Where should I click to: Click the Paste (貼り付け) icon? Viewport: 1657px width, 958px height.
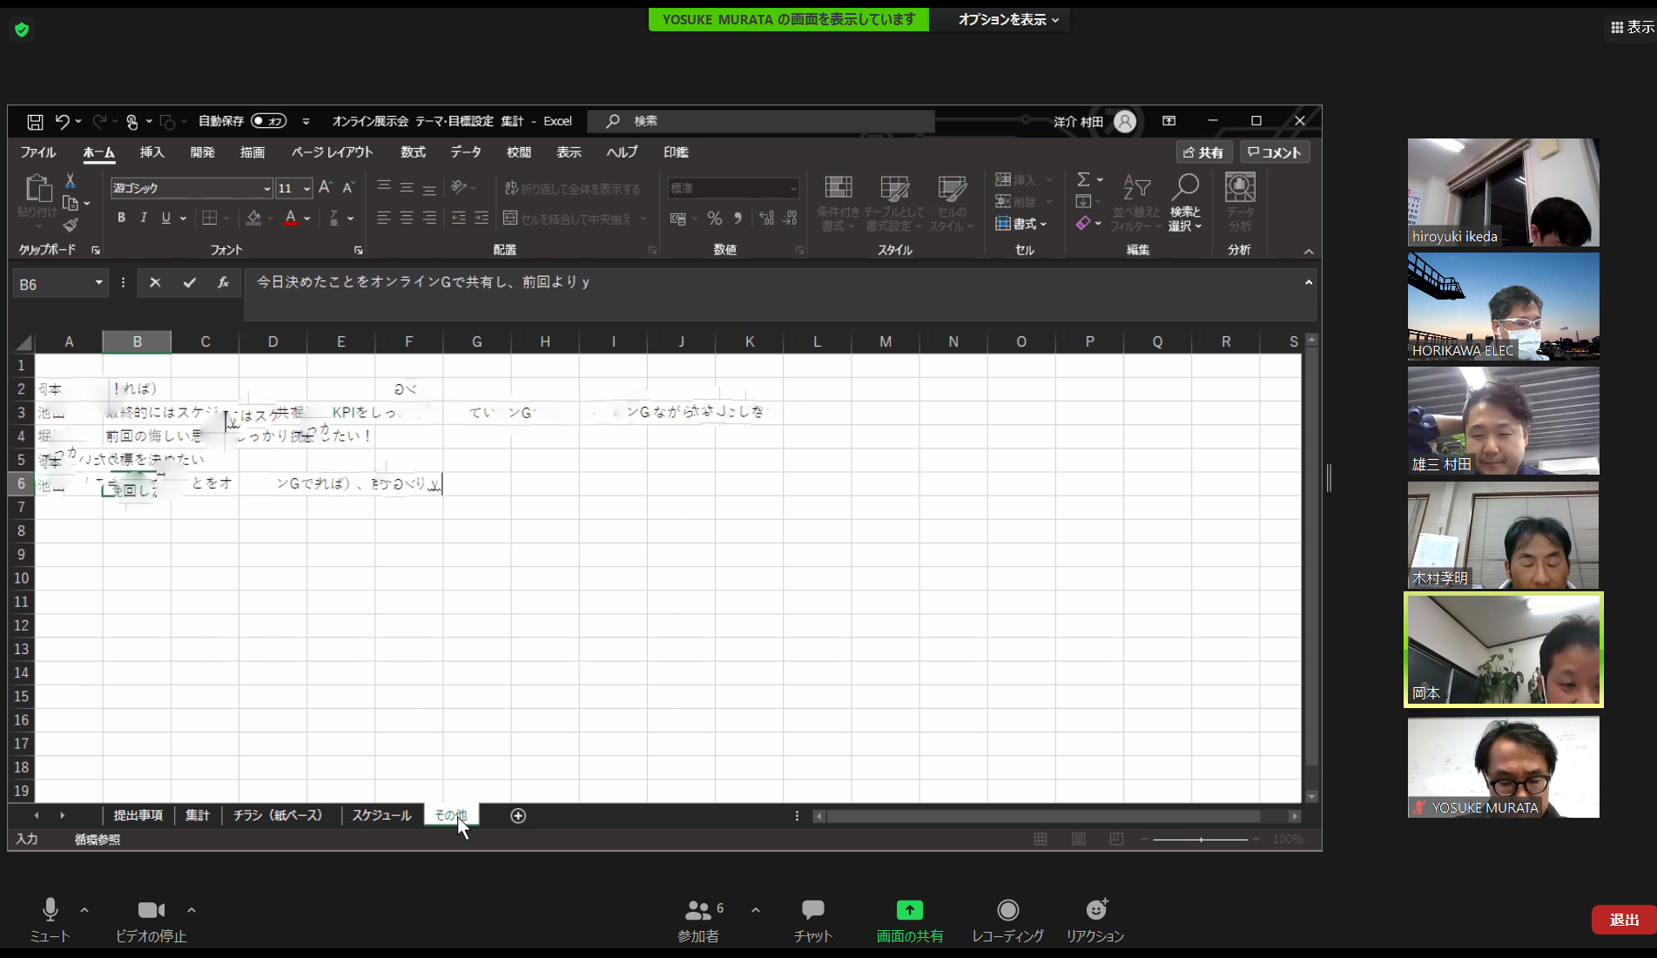(x=37, y=188)
